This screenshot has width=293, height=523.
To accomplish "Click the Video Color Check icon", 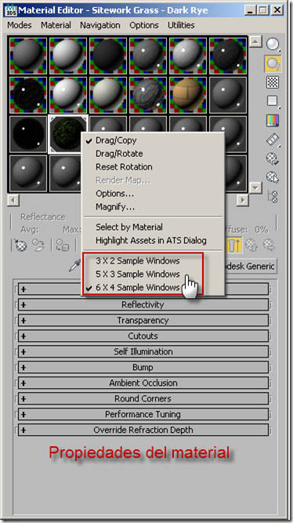I will pyautogui.click(x=273, y=120).
